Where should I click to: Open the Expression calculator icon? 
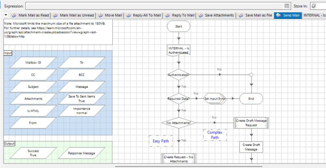pyautogui.click(x=287, y=6)
